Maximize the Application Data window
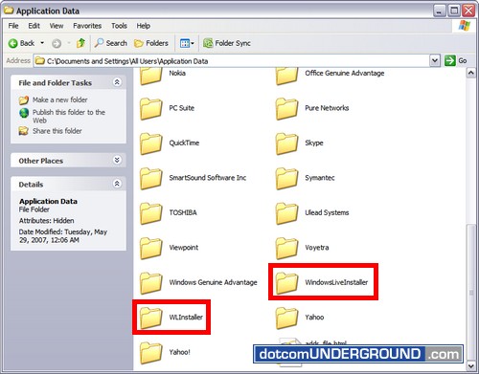Image resolution: width=479 pixels, height=374 pixels. (x=454, y=11)
